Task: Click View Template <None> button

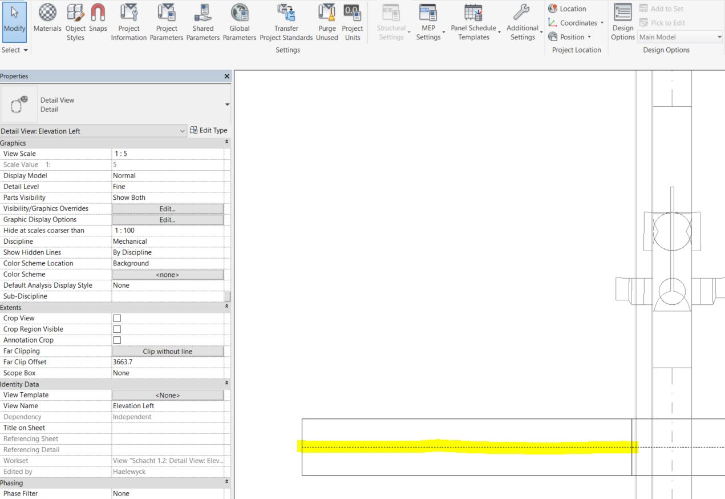Action: click(x=168, y=395)
